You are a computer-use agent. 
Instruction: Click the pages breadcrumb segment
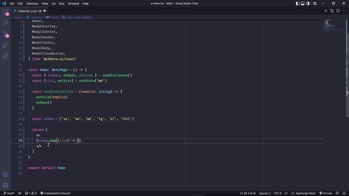click(18, 17)
